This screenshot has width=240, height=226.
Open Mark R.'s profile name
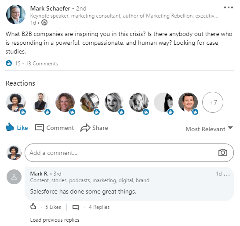point(39,174)
